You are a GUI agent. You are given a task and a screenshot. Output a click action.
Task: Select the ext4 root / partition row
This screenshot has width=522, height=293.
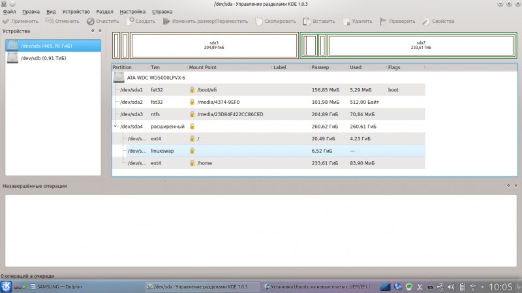click(269, 139)
